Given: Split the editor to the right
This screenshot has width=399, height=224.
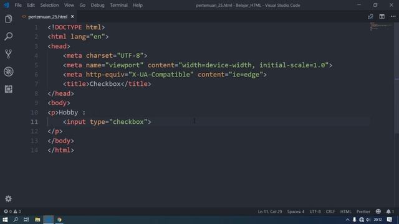Looking at the screenshot, I should (382, 17).
